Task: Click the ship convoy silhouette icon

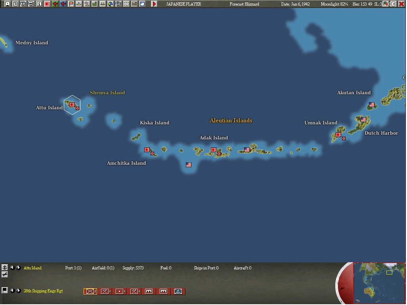Action: pos(103,4)
